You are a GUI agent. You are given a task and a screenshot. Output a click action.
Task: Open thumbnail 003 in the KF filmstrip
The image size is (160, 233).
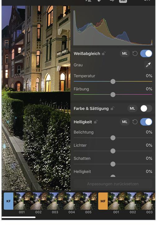55,201
